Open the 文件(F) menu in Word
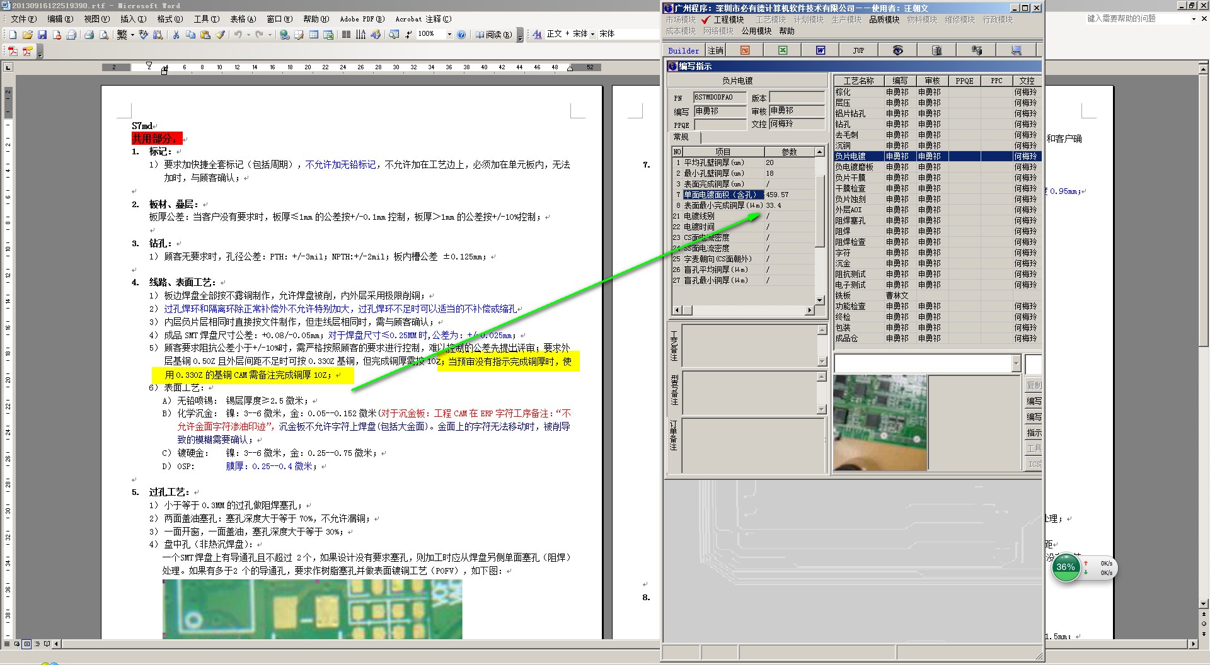Screen dimensions: 1210x665 click(x=24, y=19)
